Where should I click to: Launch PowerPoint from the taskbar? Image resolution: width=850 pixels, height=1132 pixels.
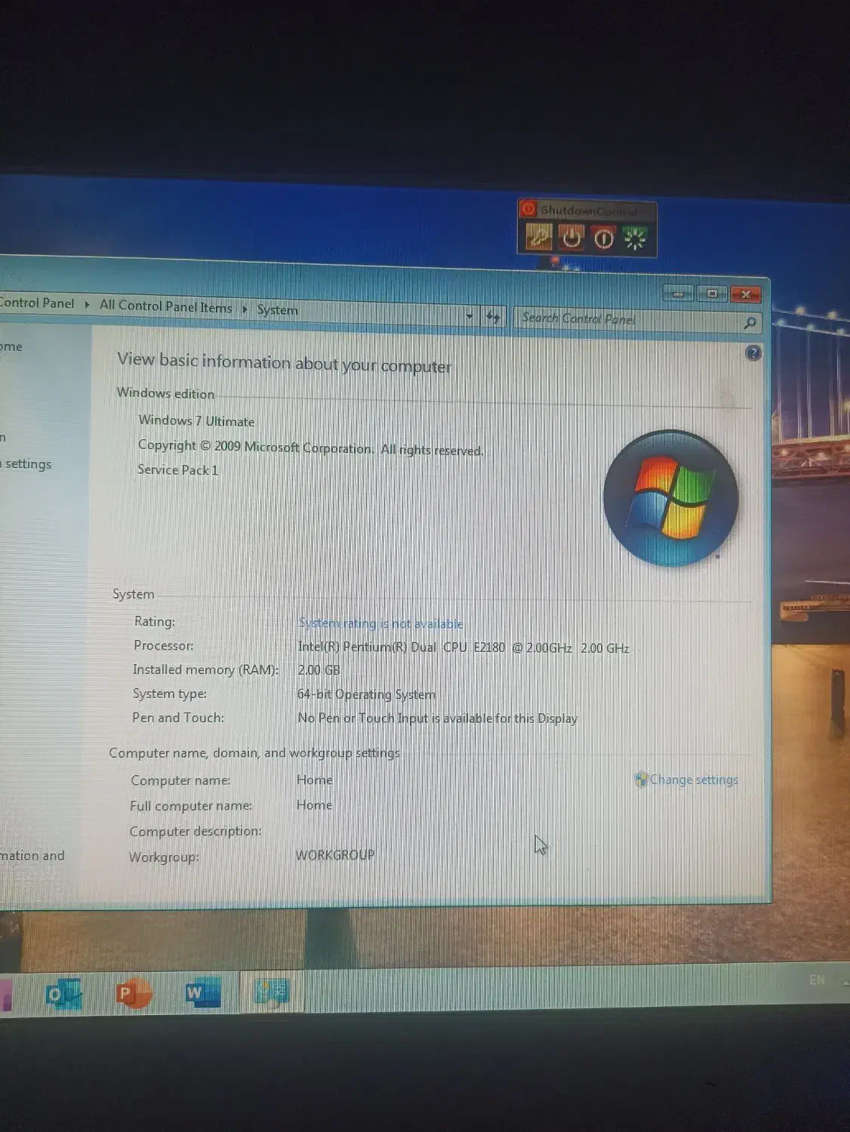coord(132,994)
